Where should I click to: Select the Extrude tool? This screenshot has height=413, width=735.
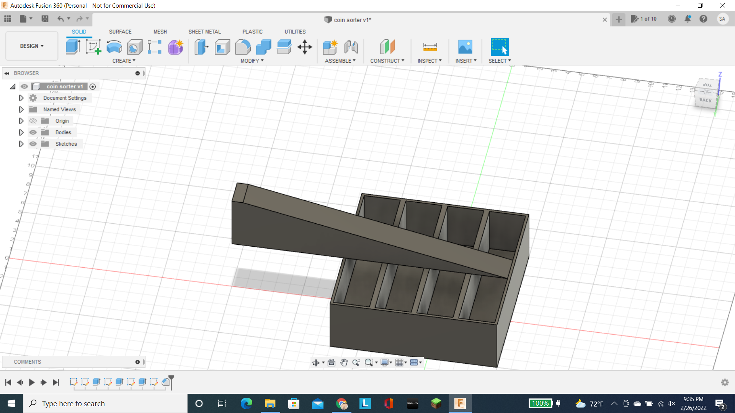pyautogui.click(x=73, y=47)
